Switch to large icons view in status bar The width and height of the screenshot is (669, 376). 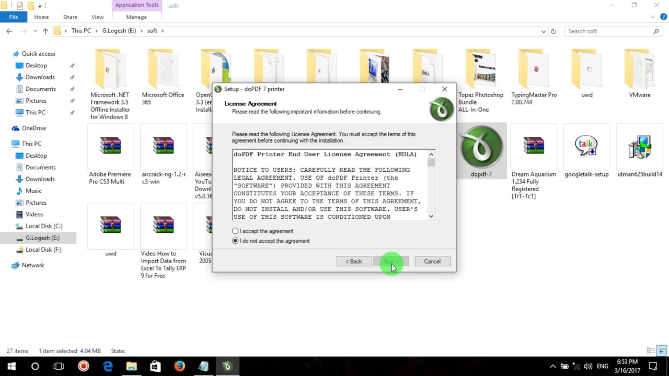(662, 351)
